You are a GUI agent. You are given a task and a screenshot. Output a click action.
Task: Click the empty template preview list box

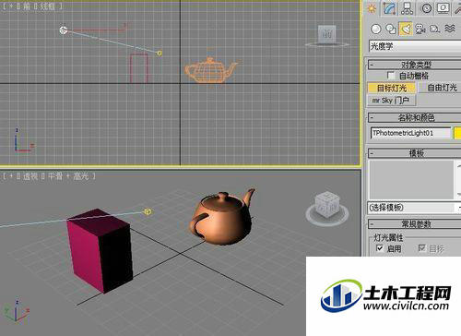coord(411,180)
